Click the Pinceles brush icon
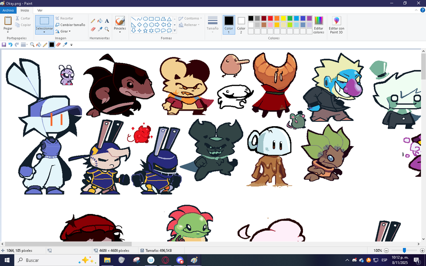This screenshot has width=426, height=266. coord(120,21)
